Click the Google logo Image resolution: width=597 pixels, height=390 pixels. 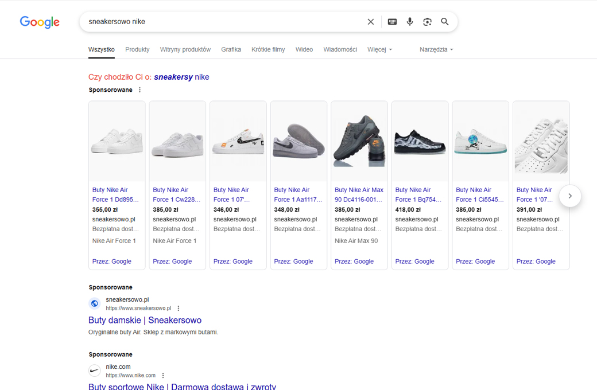(40, 22)
